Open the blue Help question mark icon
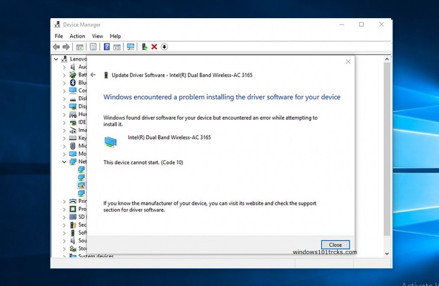 click(x=107, y=47)
